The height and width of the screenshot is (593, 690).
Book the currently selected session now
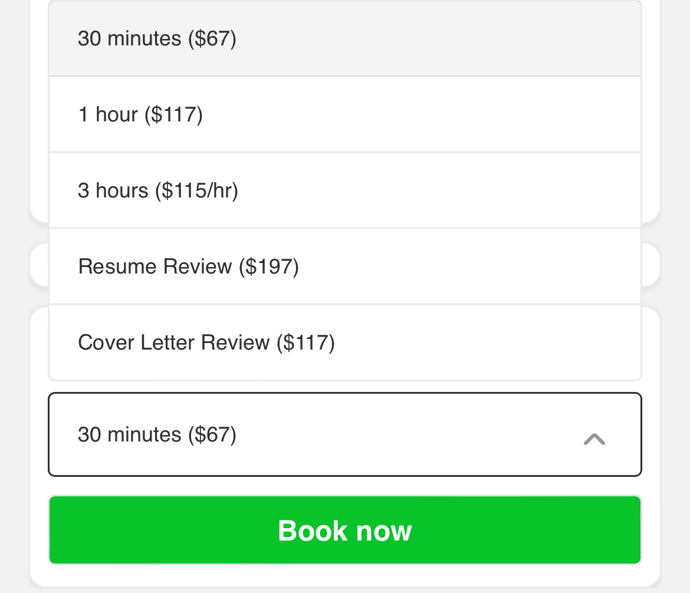pyautogui.click(x=344, y=531)
